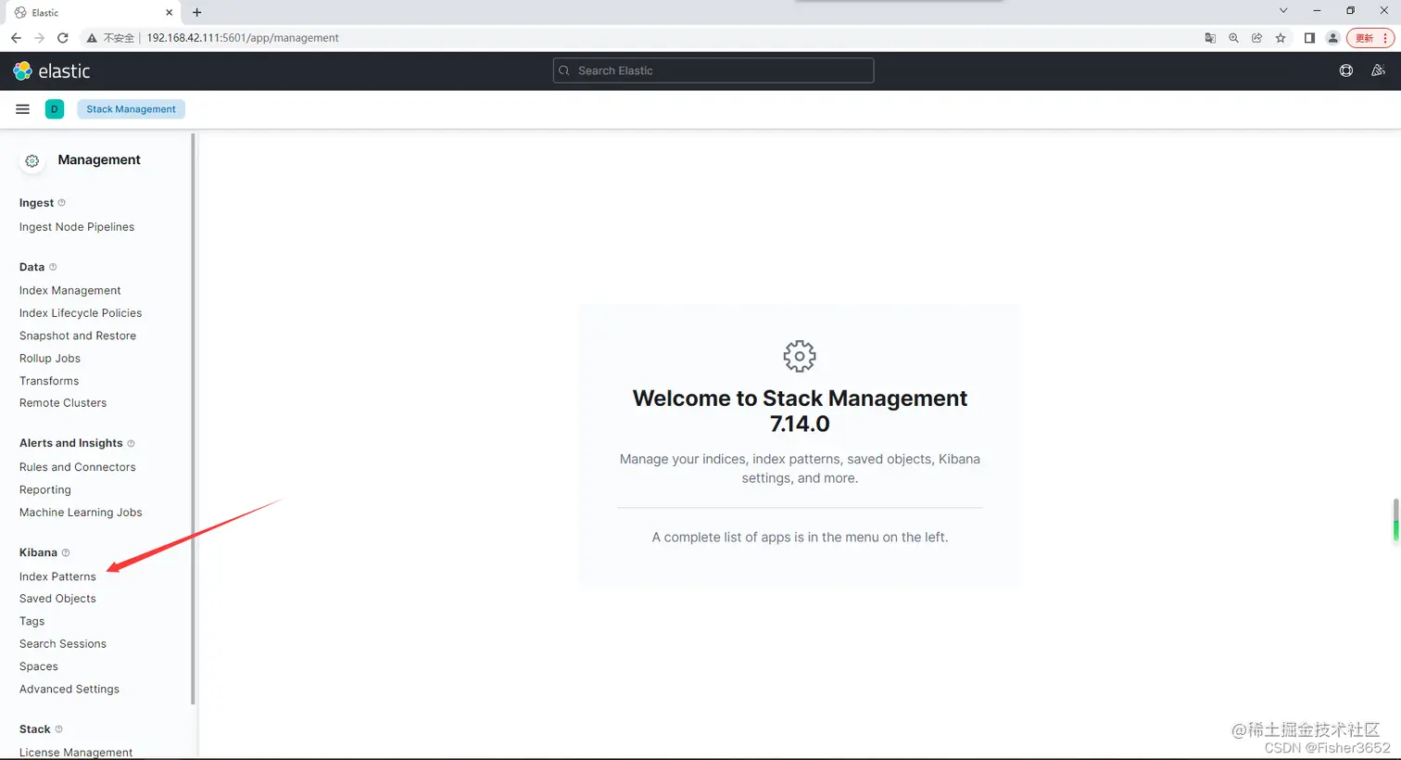
Task: Open Ingest Node Pipelines
Action: coord(77,227)
